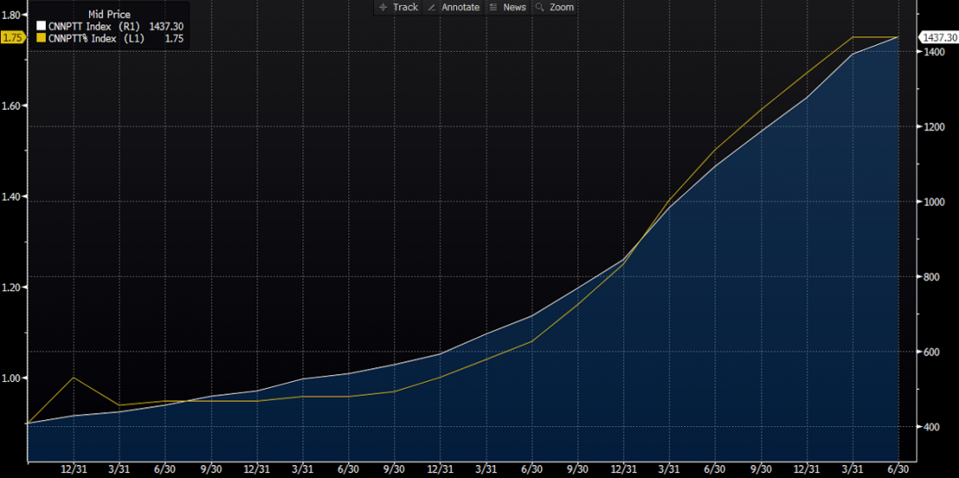
Task: Click the Track crosshair icon
Action: pyautogui.click(x=384, y=7)
